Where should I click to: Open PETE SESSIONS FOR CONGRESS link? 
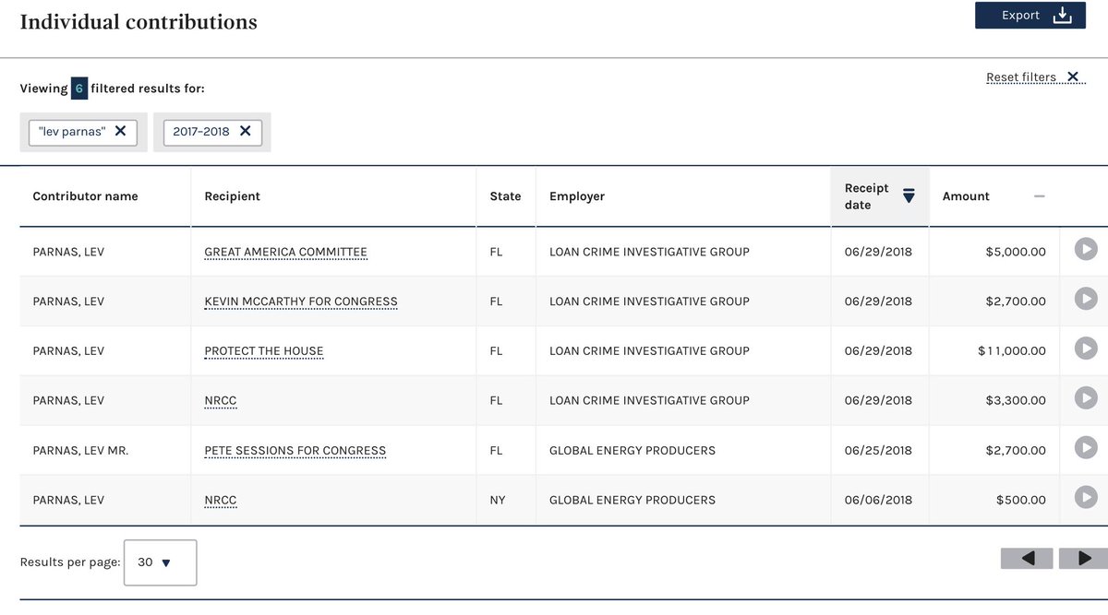(295, 451)
